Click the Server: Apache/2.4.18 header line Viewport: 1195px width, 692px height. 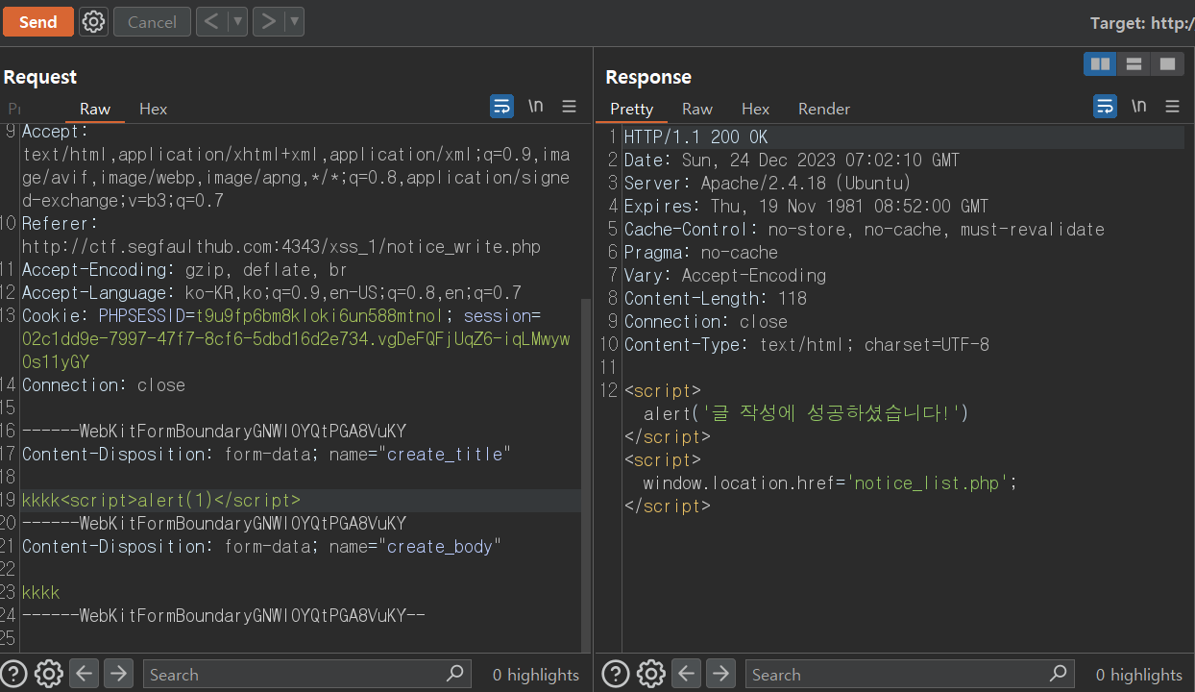768,183
